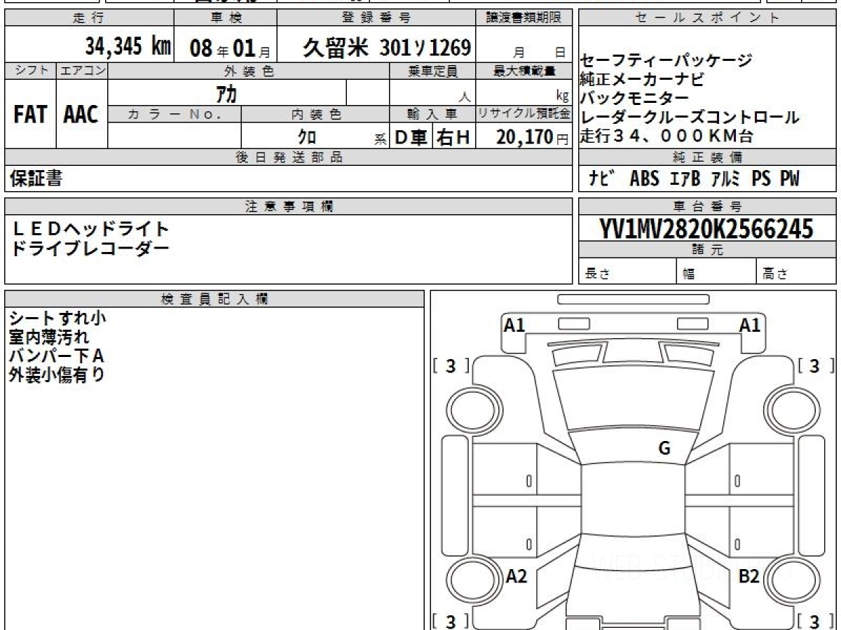
Task: Select the シートすれ小 inspector note
Action: point(57,318)
